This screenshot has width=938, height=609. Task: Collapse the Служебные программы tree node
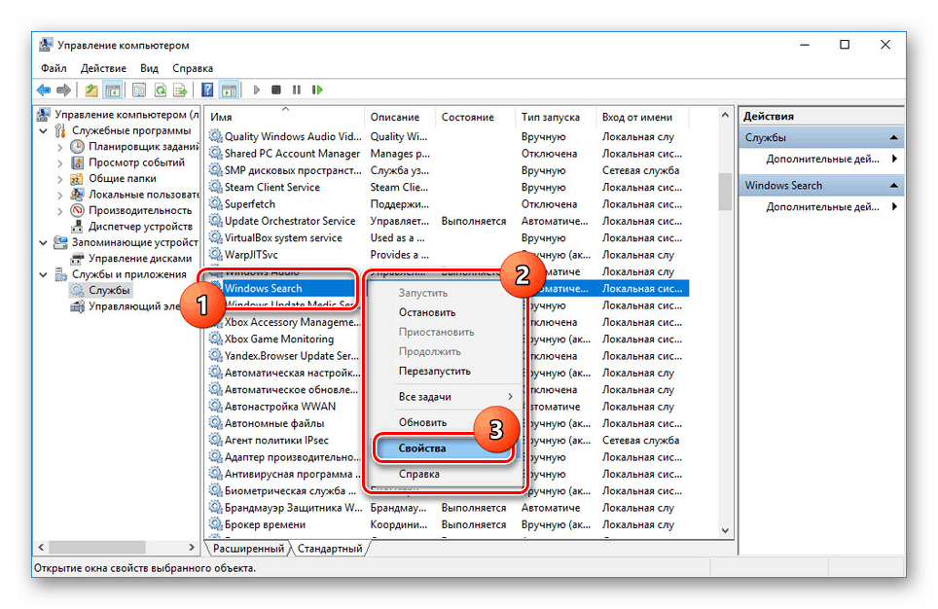(x=43, y=130)
